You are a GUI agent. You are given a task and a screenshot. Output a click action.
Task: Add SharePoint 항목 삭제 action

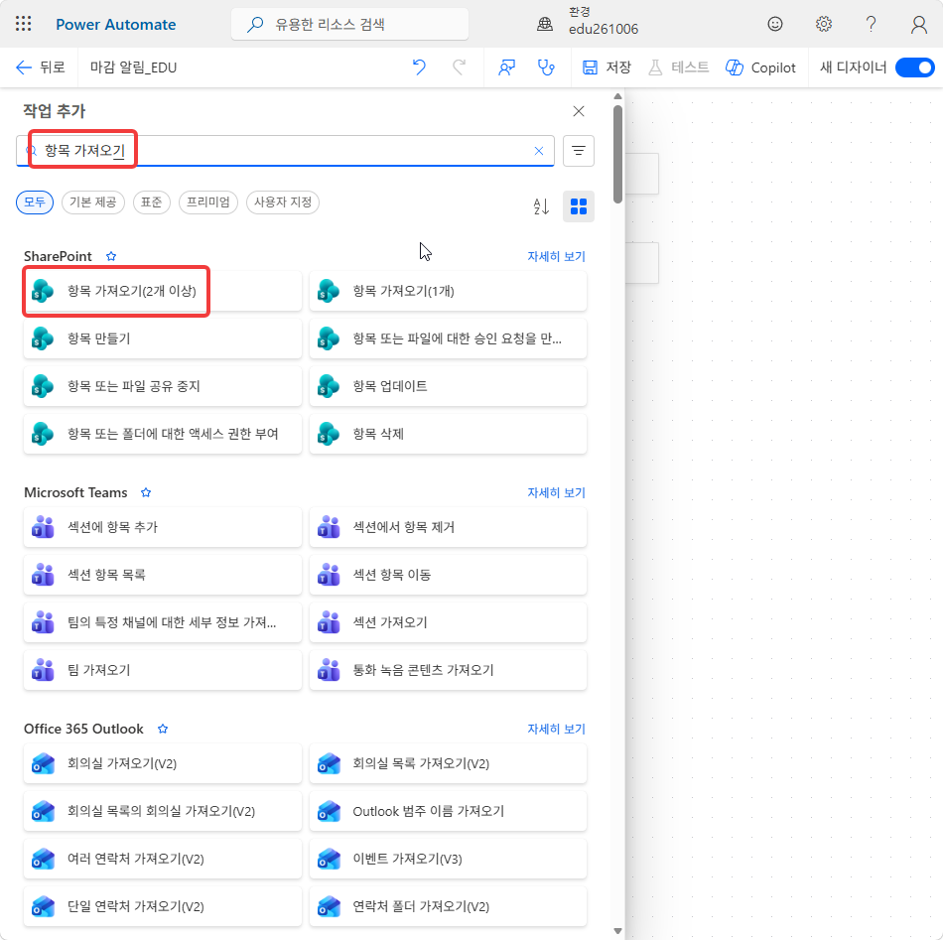pos(448,434)
